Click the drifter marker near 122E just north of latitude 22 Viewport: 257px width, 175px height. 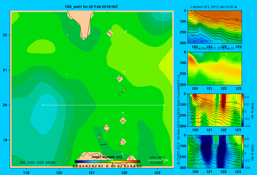[125, 32]
